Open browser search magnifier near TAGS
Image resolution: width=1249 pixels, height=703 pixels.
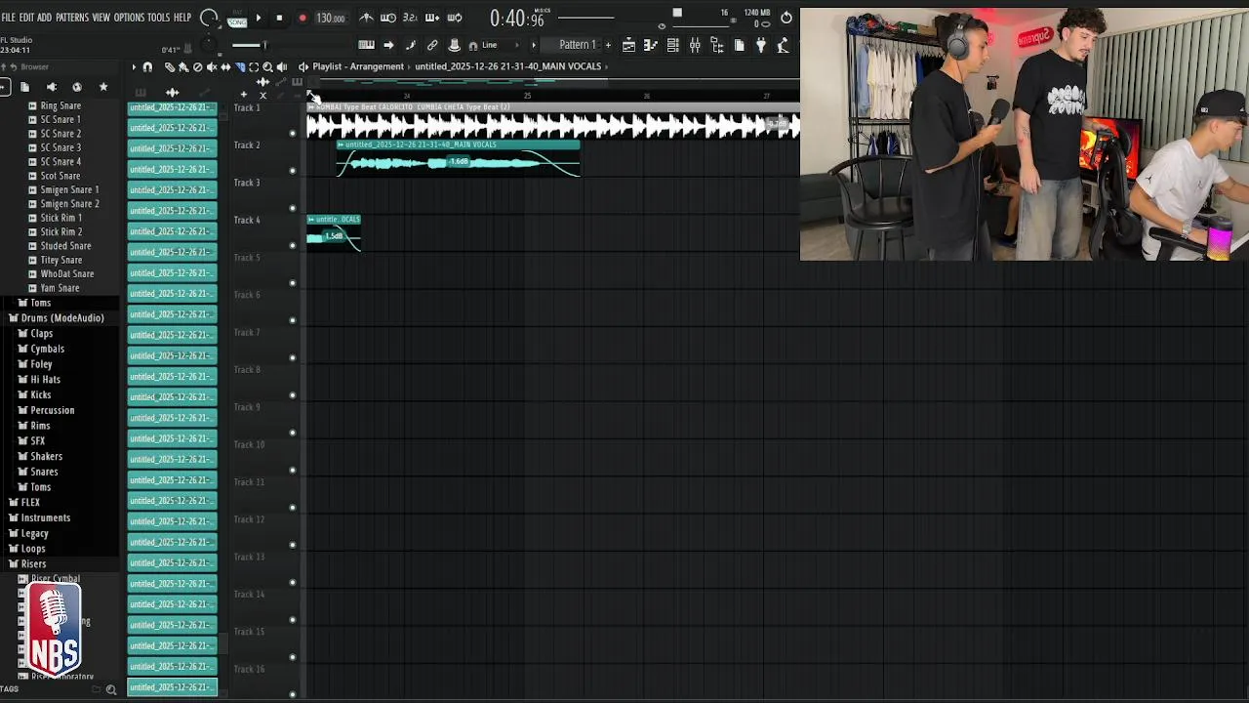[x=110, y=689]
